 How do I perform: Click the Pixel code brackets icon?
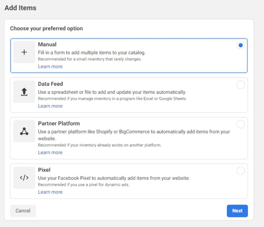point(24,178)
